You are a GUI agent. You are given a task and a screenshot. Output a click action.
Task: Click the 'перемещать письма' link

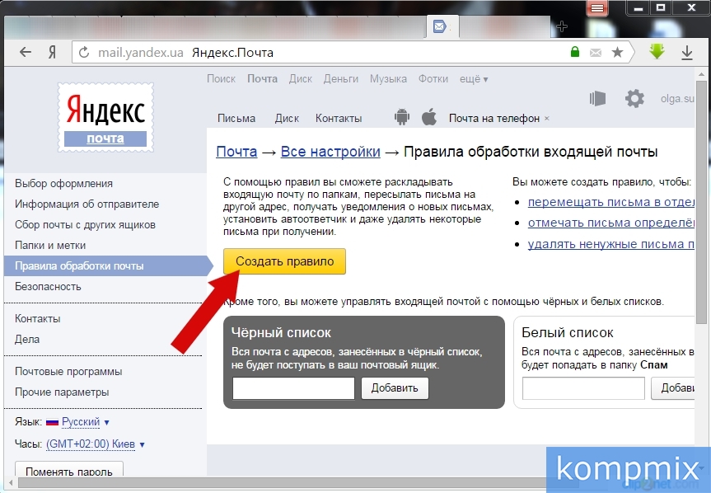coord(610,202)
